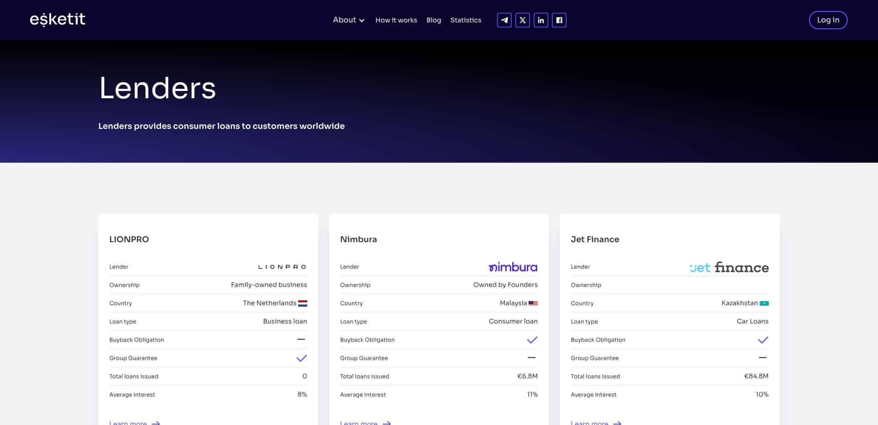Click the Log in button
The image size is (878, 425).
pyautogui.click(x=828, y=20)
